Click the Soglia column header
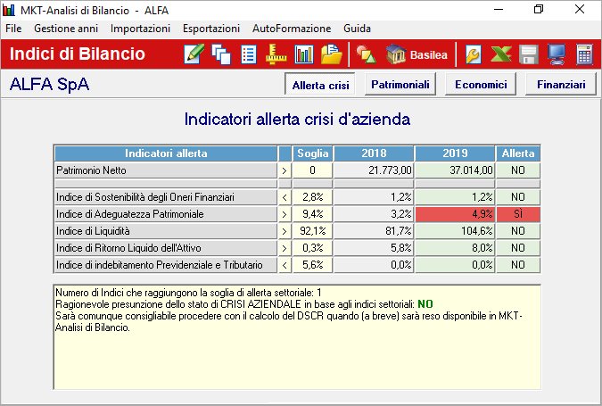Viewport: 602px width, 406px height. (312, 153)
